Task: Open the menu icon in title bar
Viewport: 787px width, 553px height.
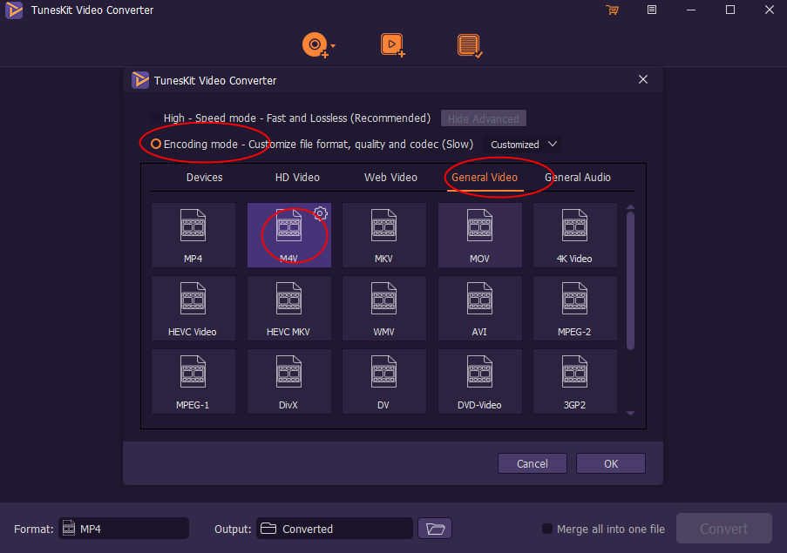Action: [x=652, y=10]
